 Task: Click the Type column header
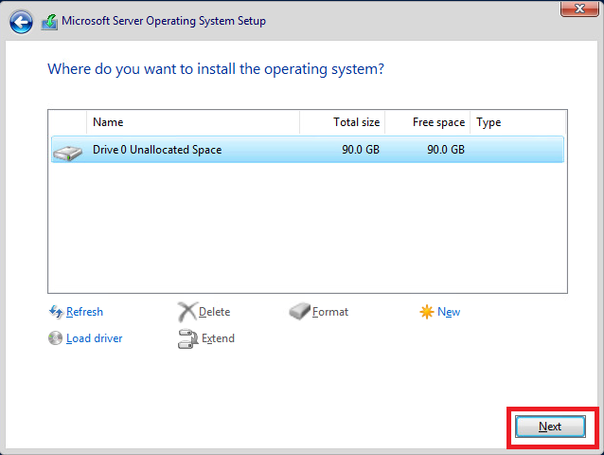(x=518, y=122)
